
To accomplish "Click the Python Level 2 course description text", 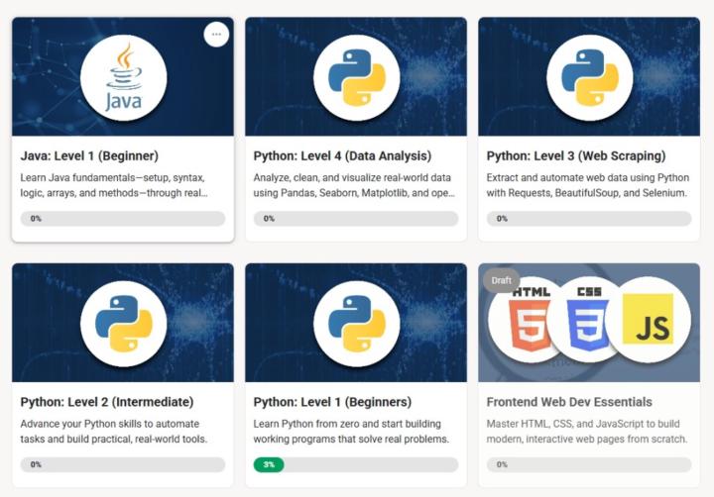I will click(114, 432).
